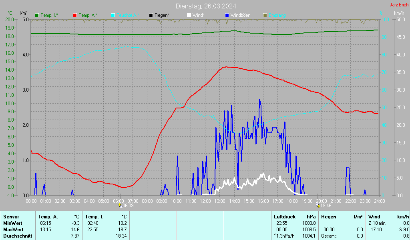This screenshot has width=410, height=240.
Task: Click the "Windböen" legend label
Action: click(240, 15)
